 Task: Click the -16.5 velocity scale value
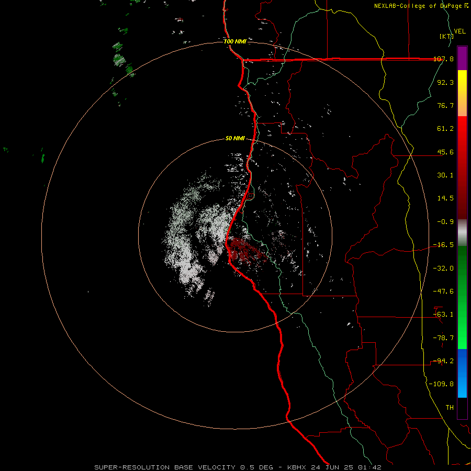tap(443, 245)
